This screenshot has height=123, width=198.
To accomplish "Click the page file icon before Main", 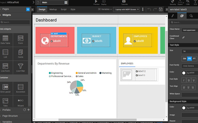I will point(38,3).
